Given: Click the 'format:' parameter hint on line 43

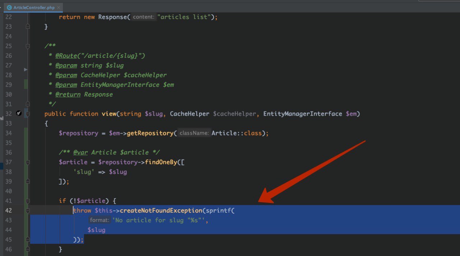Looking at the screenshot, I should click(99, 220).
